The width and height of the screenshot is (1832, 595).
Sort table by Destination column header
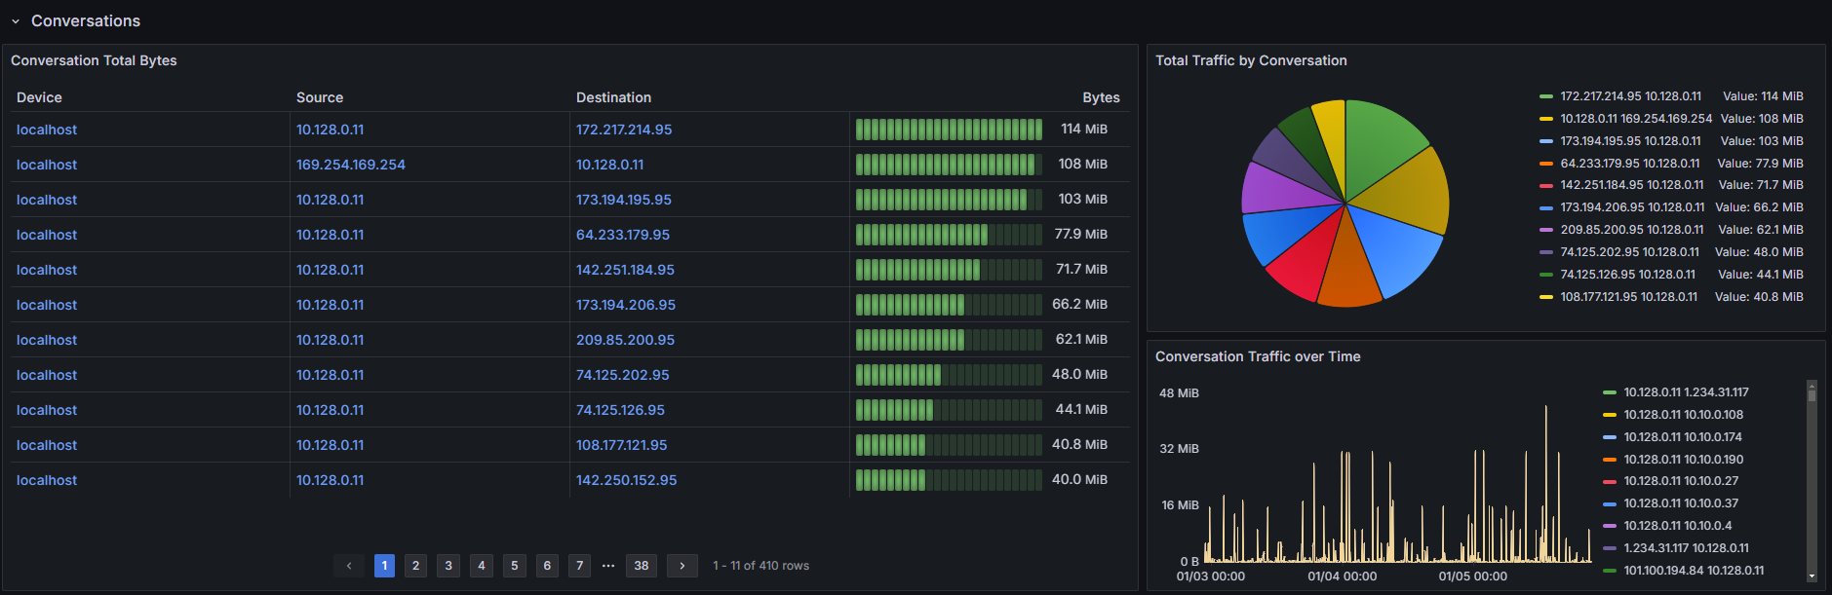(x=613, y=97)
